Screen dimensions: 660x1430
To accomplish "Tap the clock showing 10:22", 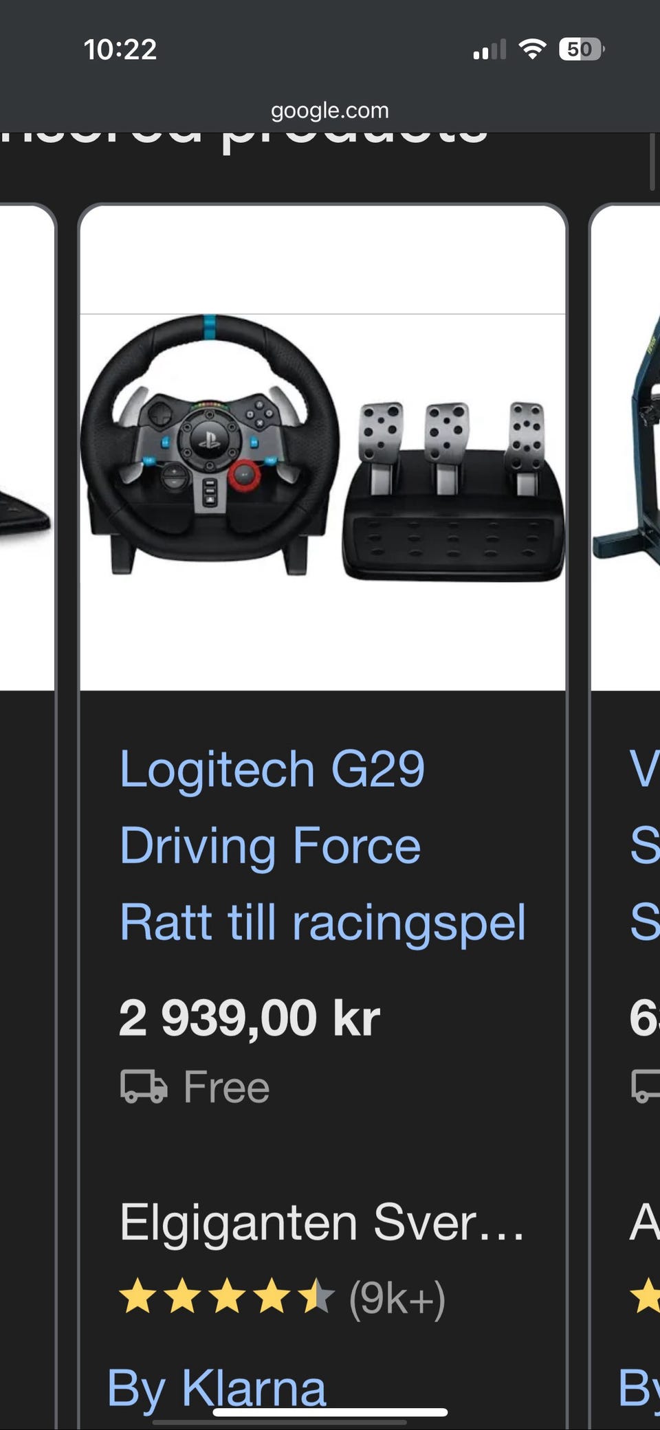I will [120, 49].
